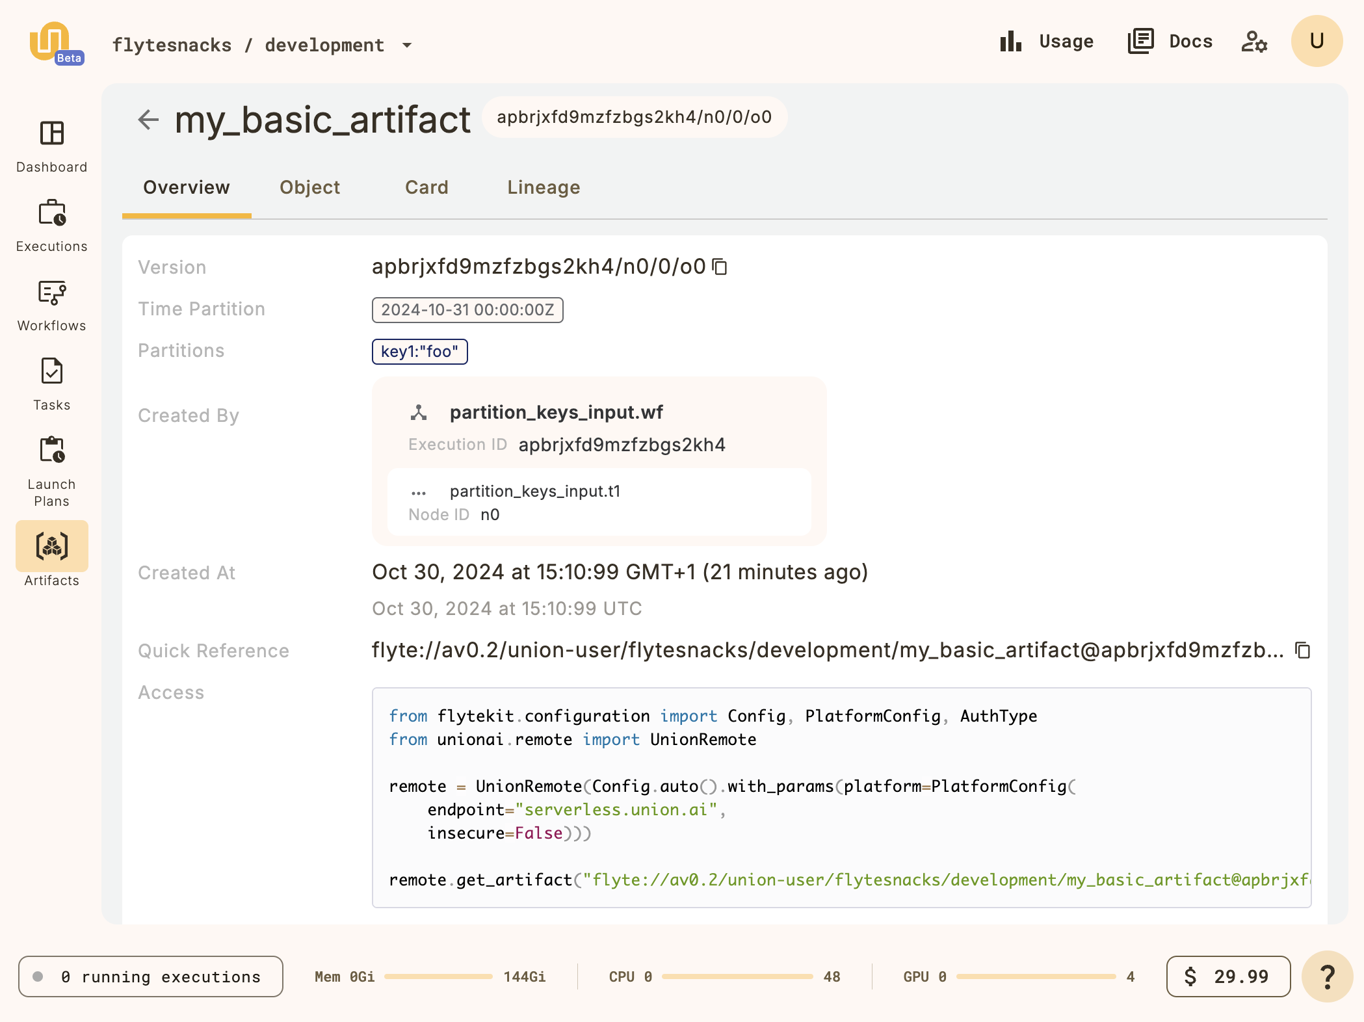Click the user account icon dropdown

(x=1317, y=41)
